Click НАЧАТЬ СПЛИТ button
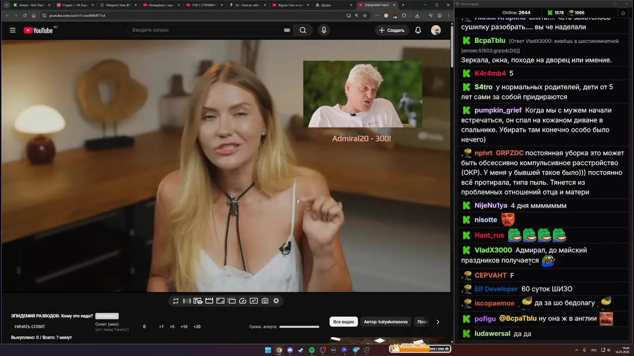This screenshot has width=634, height=356. pyautogui.click(x=30, y=327)
